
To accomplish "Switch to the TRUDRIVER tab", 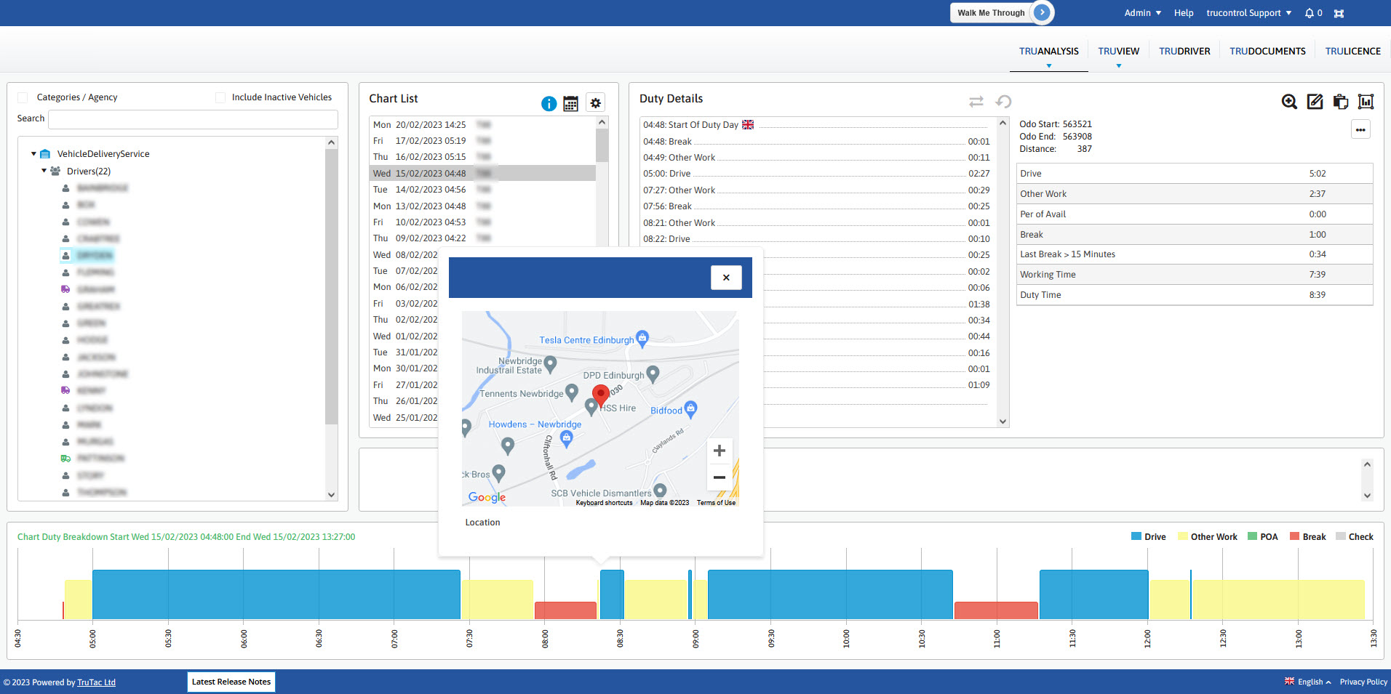I will [1184, 51].
